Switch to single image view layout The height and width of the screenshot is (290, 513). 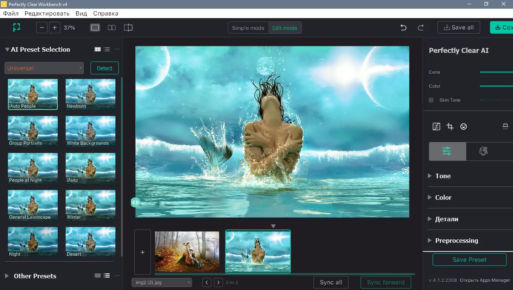click(95, 28)
